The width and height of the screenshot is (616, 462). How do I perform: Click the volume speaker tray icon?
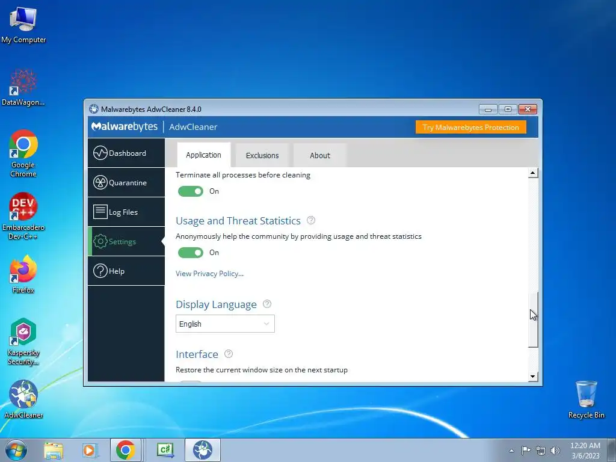(555, 450)
